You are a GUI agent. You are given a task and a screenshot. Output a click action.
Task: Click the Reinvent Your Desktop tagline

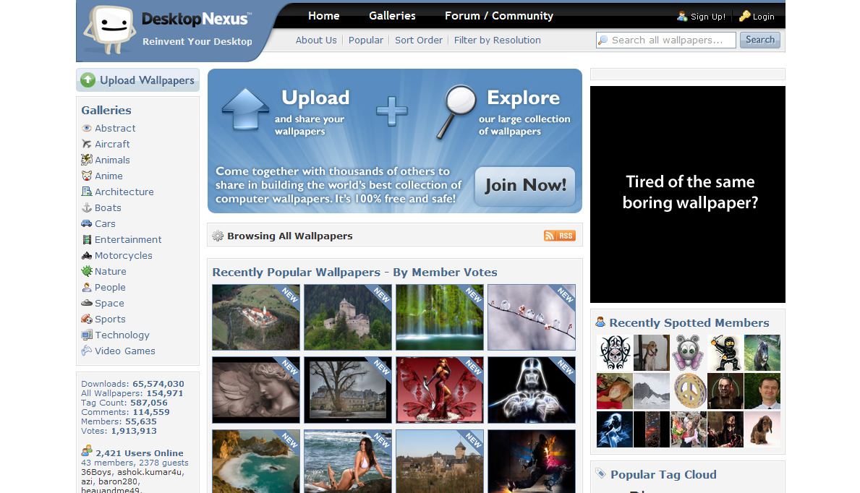coord(197,41)
